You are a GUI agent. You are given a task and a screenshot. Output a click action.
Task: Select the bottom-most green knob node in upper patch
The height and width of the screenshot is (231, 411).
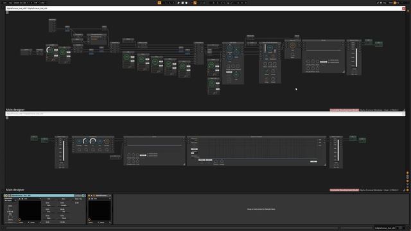[213, 86]
